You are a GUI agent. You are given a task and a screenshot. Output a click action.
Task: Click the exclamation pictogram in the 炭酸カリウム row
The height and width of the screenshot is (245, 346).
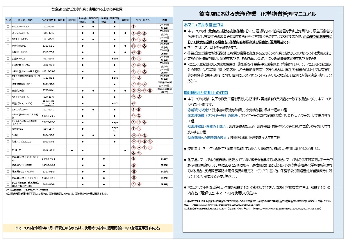(x=133, y=128)
